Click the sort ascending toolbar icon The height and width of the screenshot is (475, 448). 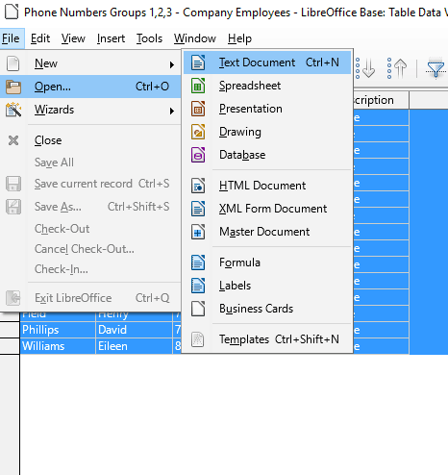pyautogui.click(x=365, y=68)
